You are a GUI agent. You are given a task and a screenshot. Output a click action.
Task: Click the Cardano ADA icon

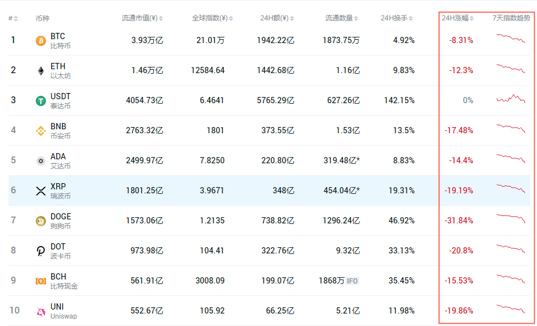(x=41, y=161)
